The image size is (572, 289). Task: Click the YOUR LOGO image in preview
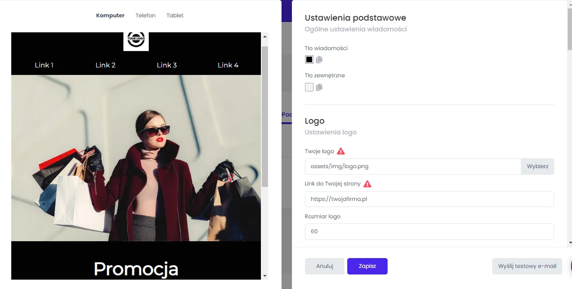[x=136, y=41]
